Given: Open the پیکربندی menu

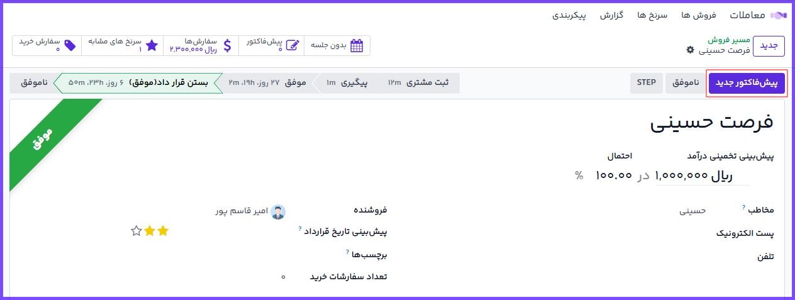Looking at the screenshot, I should 569,15.
